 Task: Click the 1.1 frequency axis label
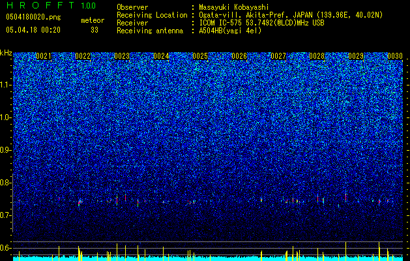click(x=5, y=85)
